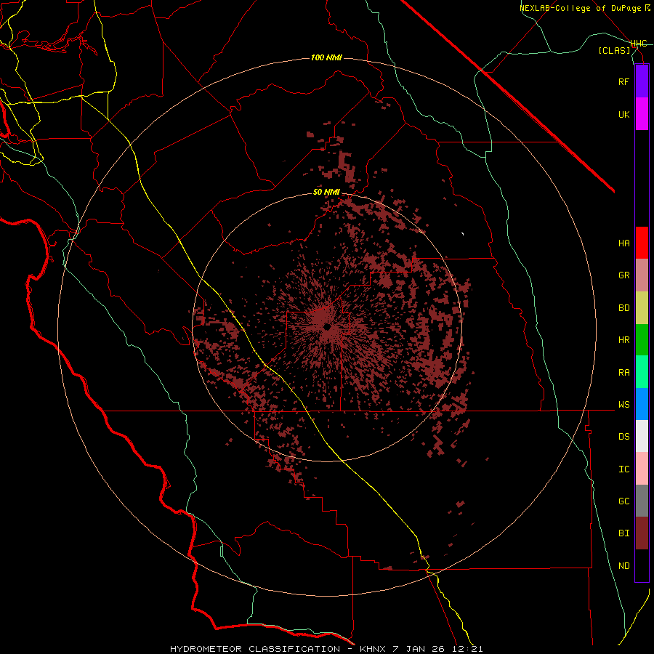Click the BD legend label
Viewport: 654px width, 654px height.
pyautogui.click(x=623, y=308)
